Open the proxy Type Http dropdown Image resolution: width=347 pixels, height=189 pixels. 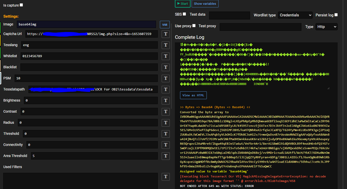[326, 27]
